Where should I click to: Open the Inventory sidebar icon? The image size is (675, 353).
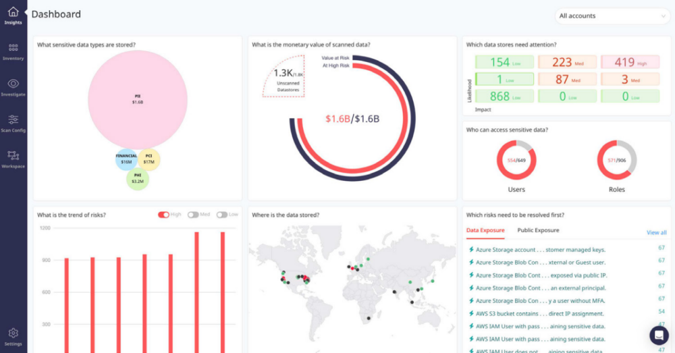coord(13,48)
